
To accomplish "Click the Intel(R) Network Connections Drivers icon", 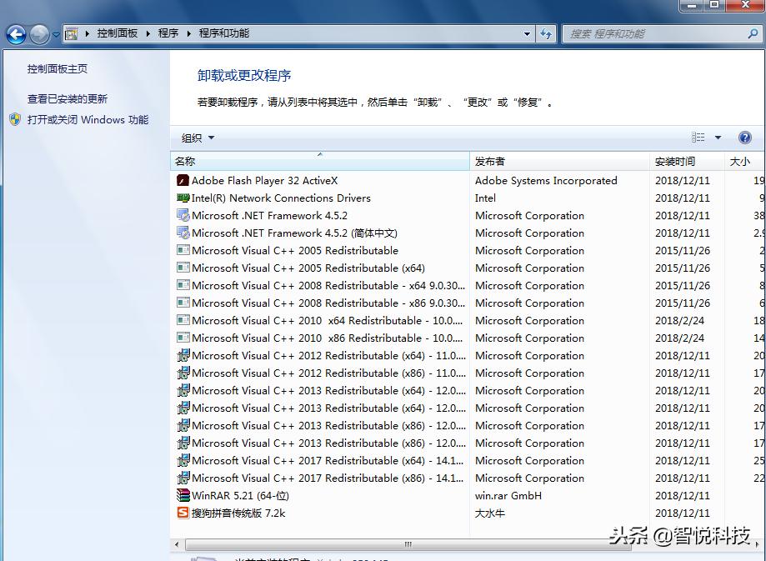I will [x=181, y=198].
